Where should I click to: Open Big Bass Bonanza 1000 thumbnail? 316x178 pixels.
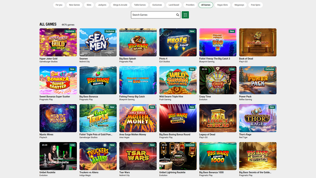click(218, 156)
